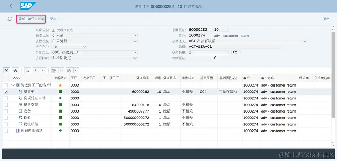Click the 凭证编号 column header
337x161 pixels.
143,78
